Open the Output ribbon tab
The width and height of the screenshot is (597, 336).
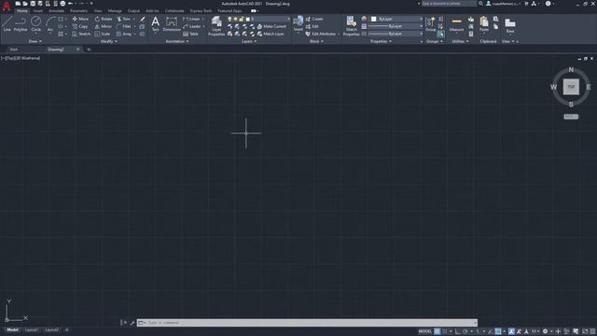133,11
